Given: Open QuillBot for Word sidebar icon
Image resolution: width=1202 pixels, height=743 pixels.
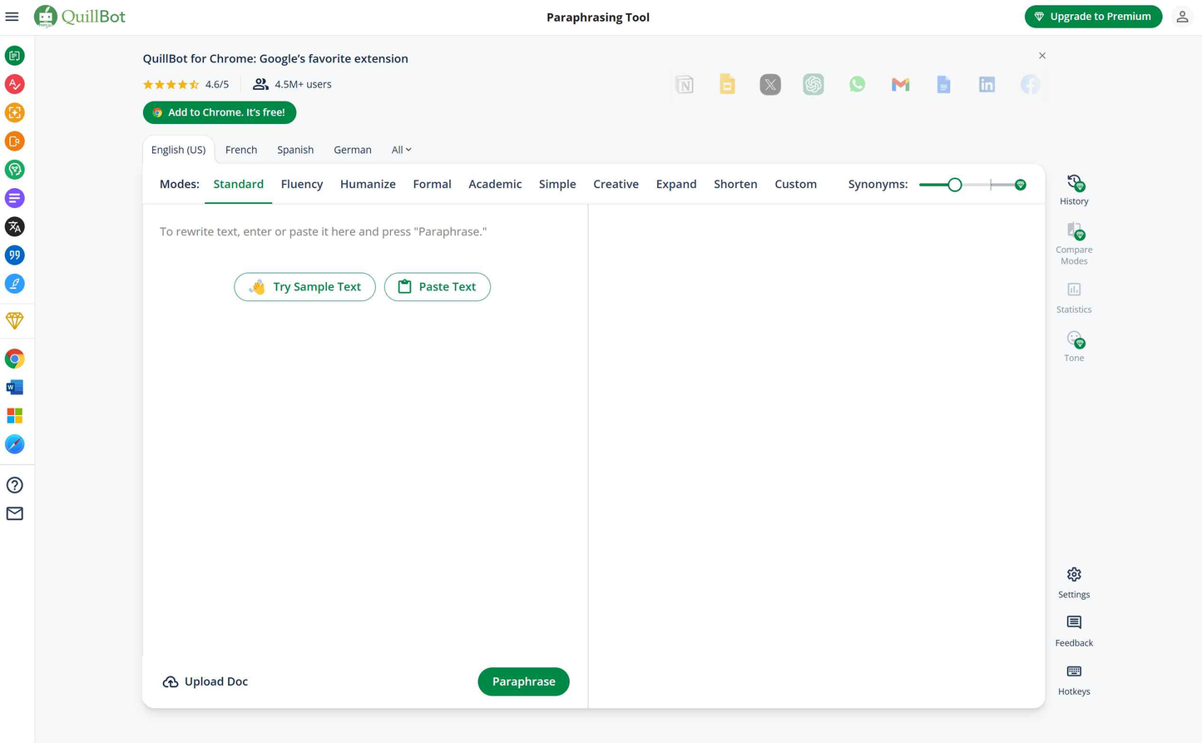Looking at the screenshot, I should point(14,387).
